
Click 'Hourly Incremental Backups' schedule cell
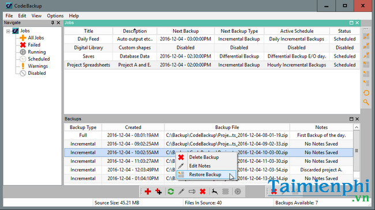pyautogui.click(x=297, y=65)
